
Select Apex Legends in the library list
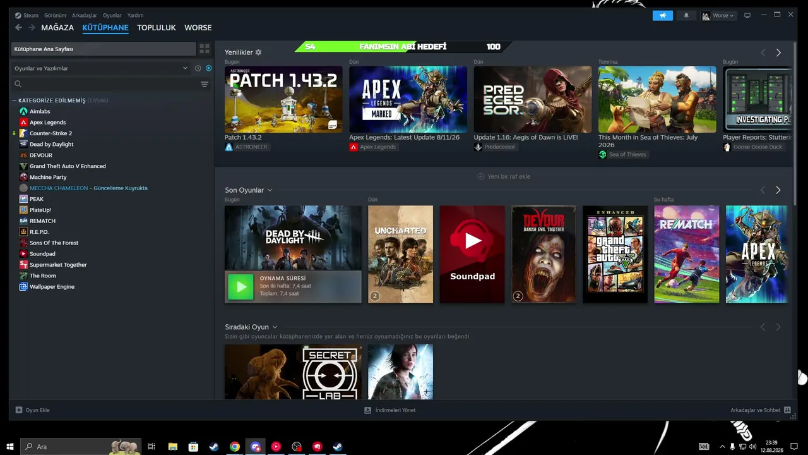47,123
